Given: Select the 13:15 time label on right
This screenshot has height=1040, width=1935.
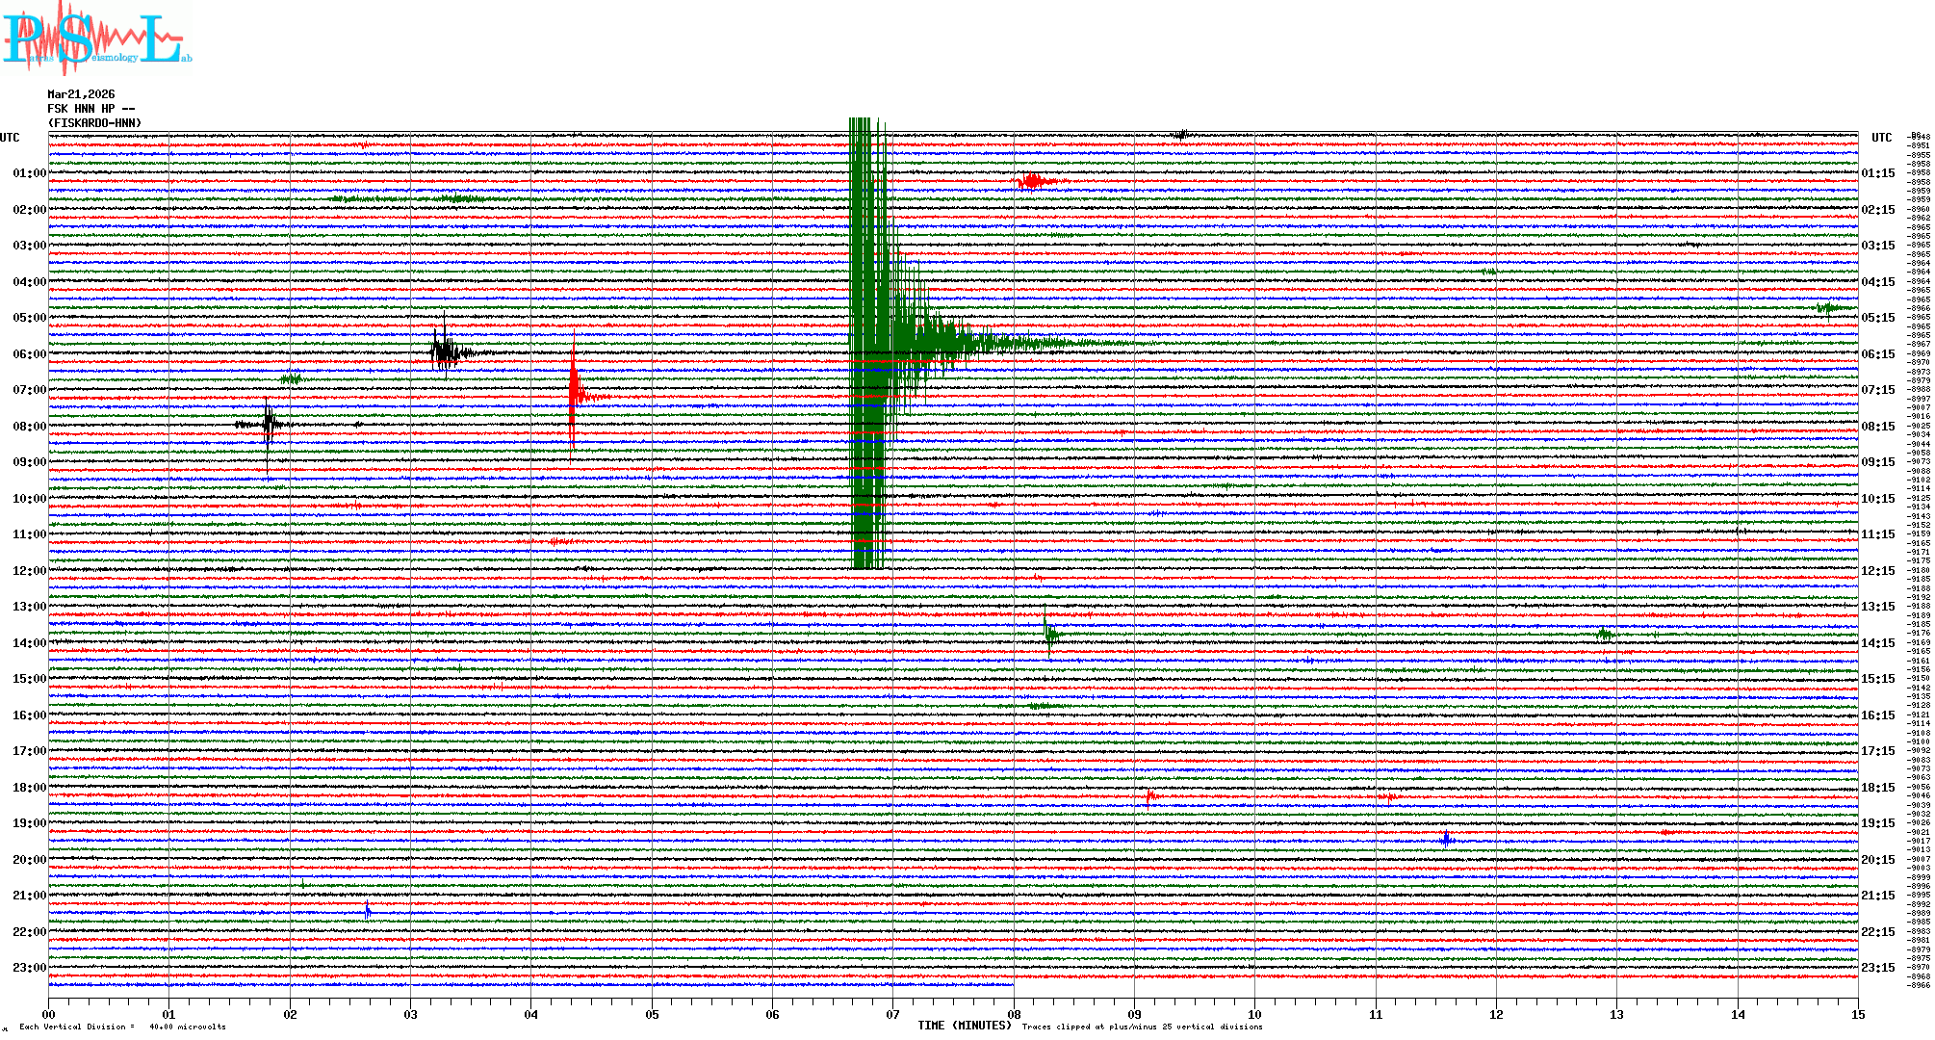Looking at the screenshot, I should point(1877,607).
